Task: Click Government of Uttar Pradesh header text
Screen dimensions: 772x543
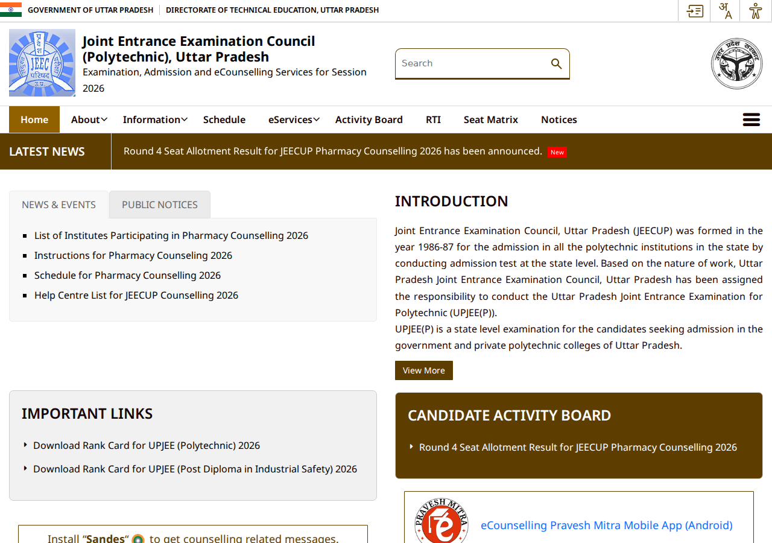Action: click(90, 10)
